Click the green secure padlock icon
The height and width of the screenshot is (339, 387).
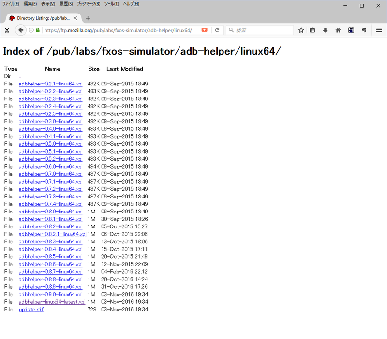(x=38, y=30)
